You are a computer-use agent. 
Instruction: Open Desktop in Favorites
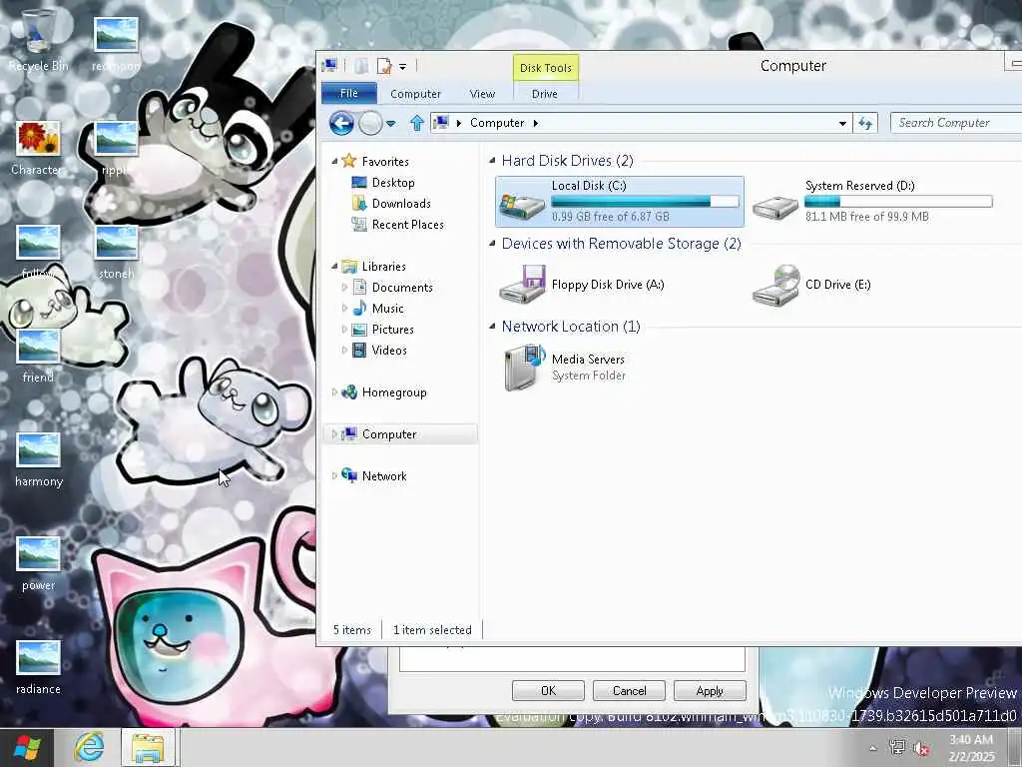(x=383, y=183)
